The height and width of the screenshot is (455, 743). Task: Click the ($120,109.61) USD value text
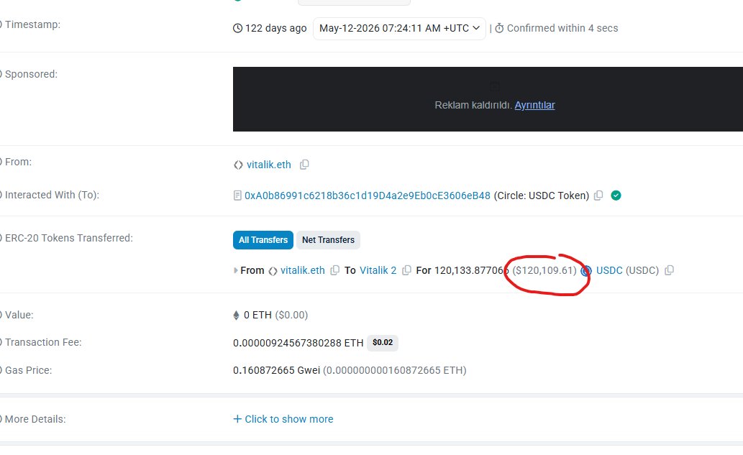point(544,270)
